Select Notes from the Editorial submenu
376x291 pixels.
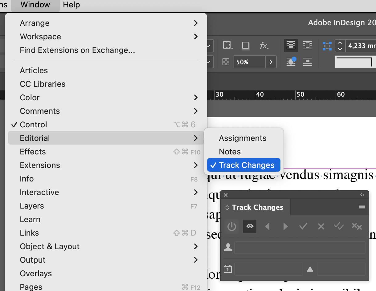(230, 151)
